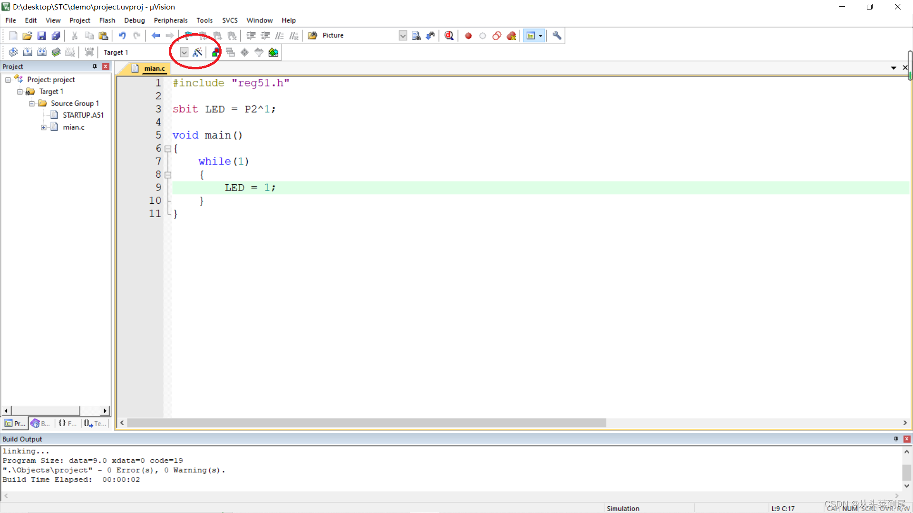Expand the Target 1 project node

(x=19, y=92)
